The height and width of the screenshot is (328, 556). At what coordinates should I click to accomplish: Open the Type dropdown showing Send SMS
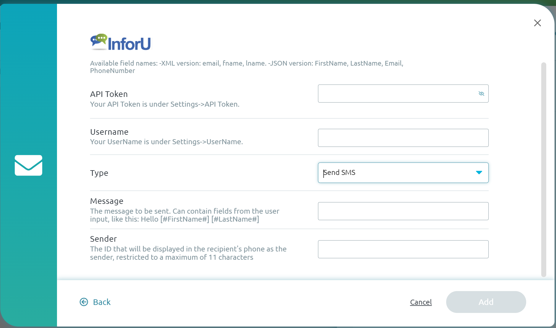pyautogui.click(x=403, y=173)
